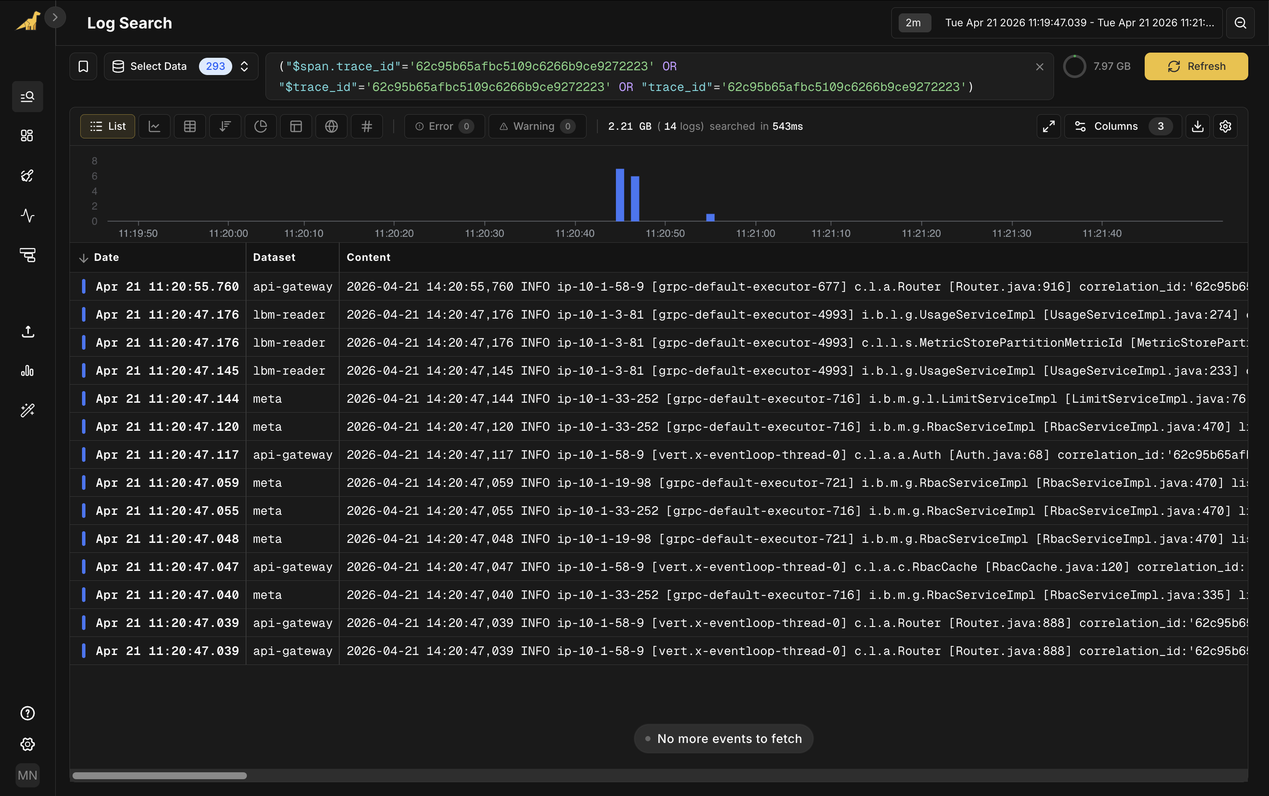This screenshot has width=1269, height=796.
Task: Select the log row at 11:20:55.760
Action: click(x=659, y=286)
